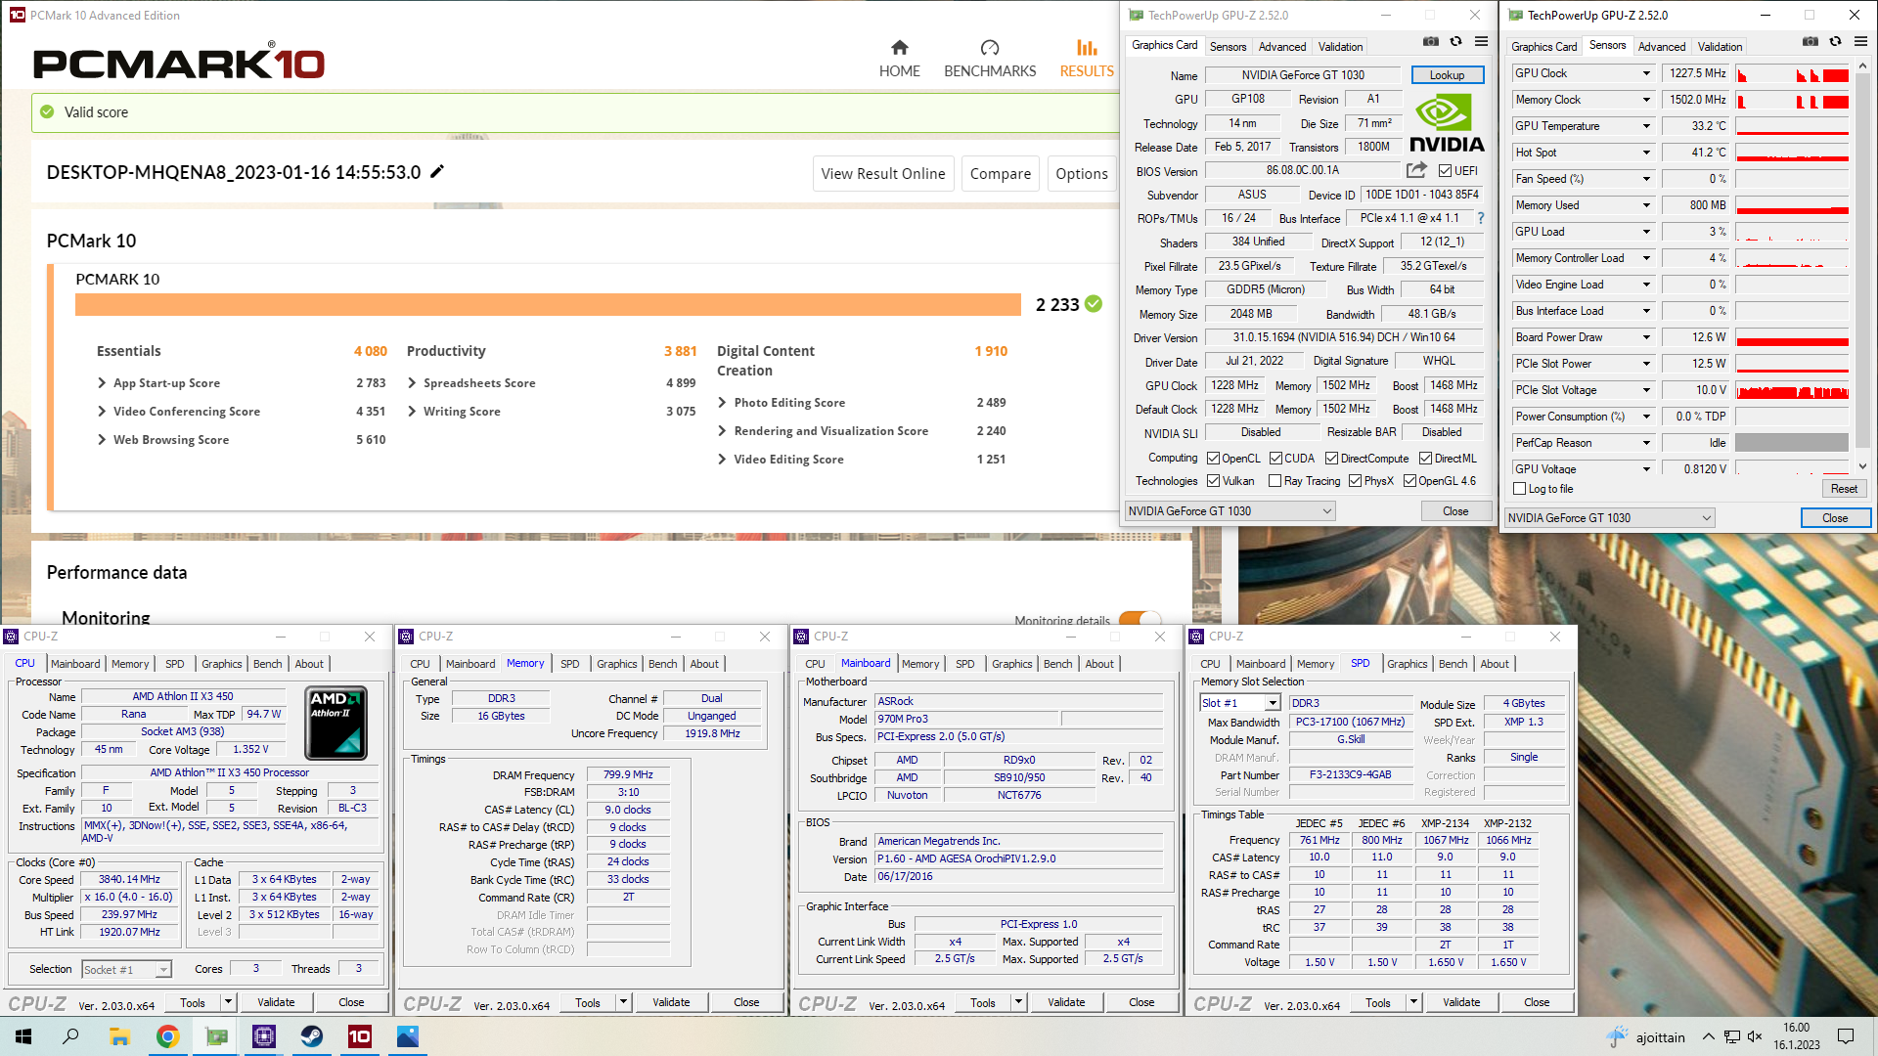Viewport: 1878px width, 1056px height.
Task: Open GPU-Z Graphics Card hamburger menu
Action: pyautogui.click(x=1481, y=42)
